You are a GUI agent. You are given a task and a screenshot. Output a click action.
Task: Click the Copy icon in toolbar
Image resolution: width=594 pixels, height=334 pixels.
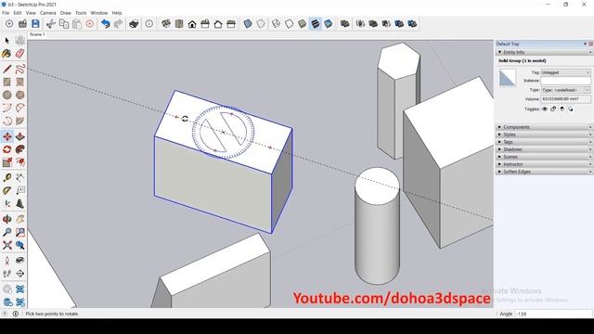64,24
